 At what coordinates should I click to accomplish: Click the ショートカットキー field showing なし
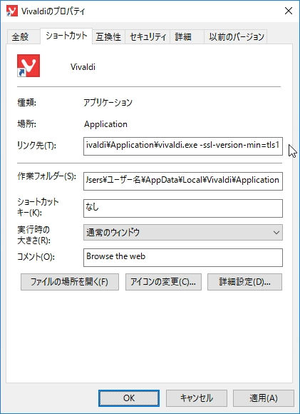183,208
